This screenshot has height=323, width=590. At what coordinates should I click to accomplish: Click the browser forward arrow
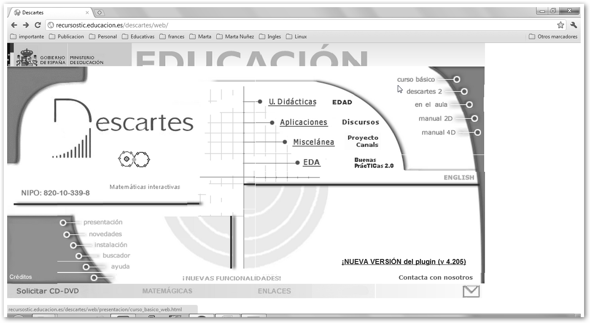[x=26, y=25]
